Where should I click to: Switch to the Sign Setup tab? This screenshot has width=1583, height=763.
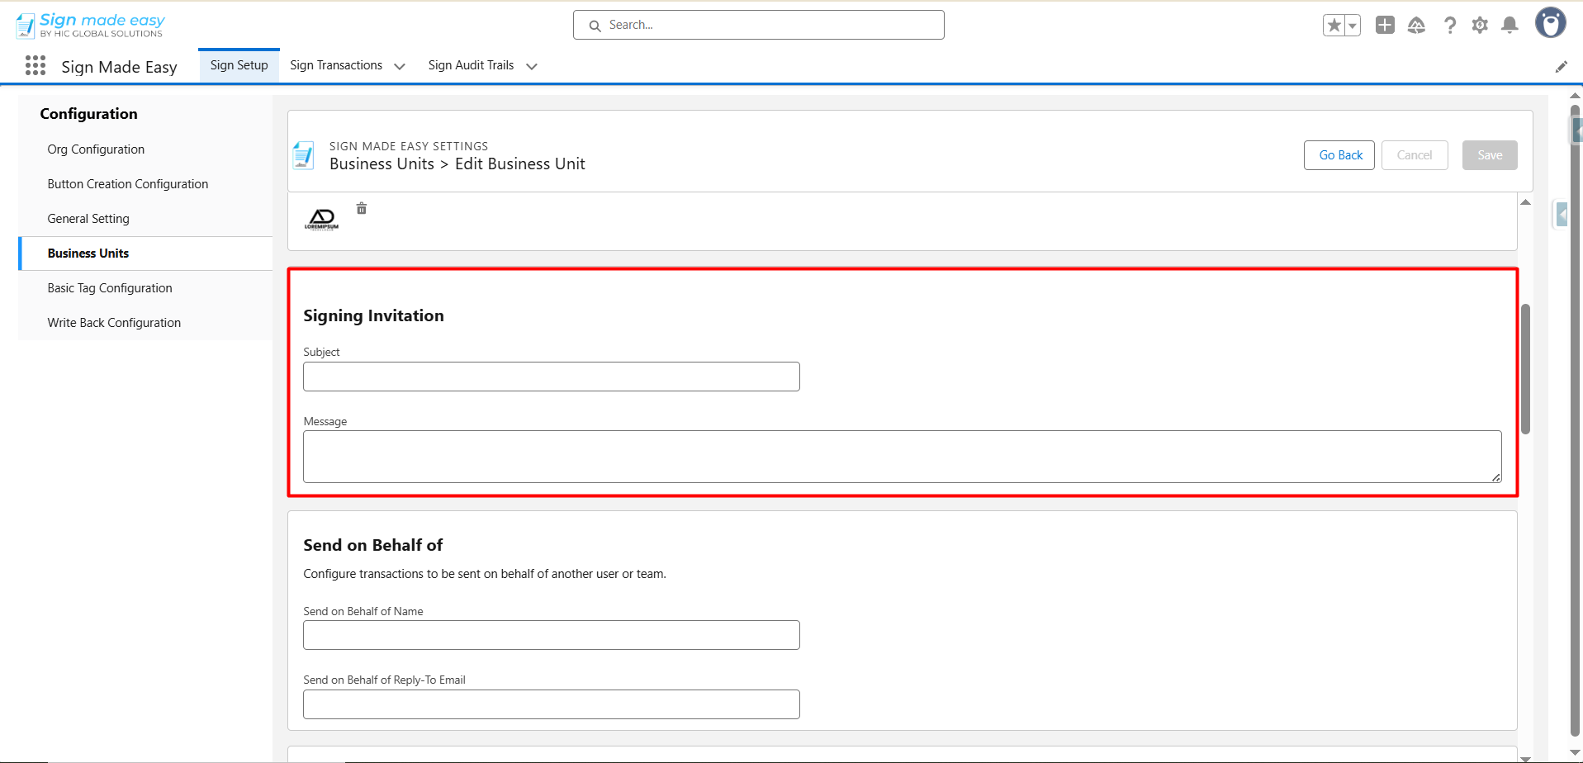(239, 65)
